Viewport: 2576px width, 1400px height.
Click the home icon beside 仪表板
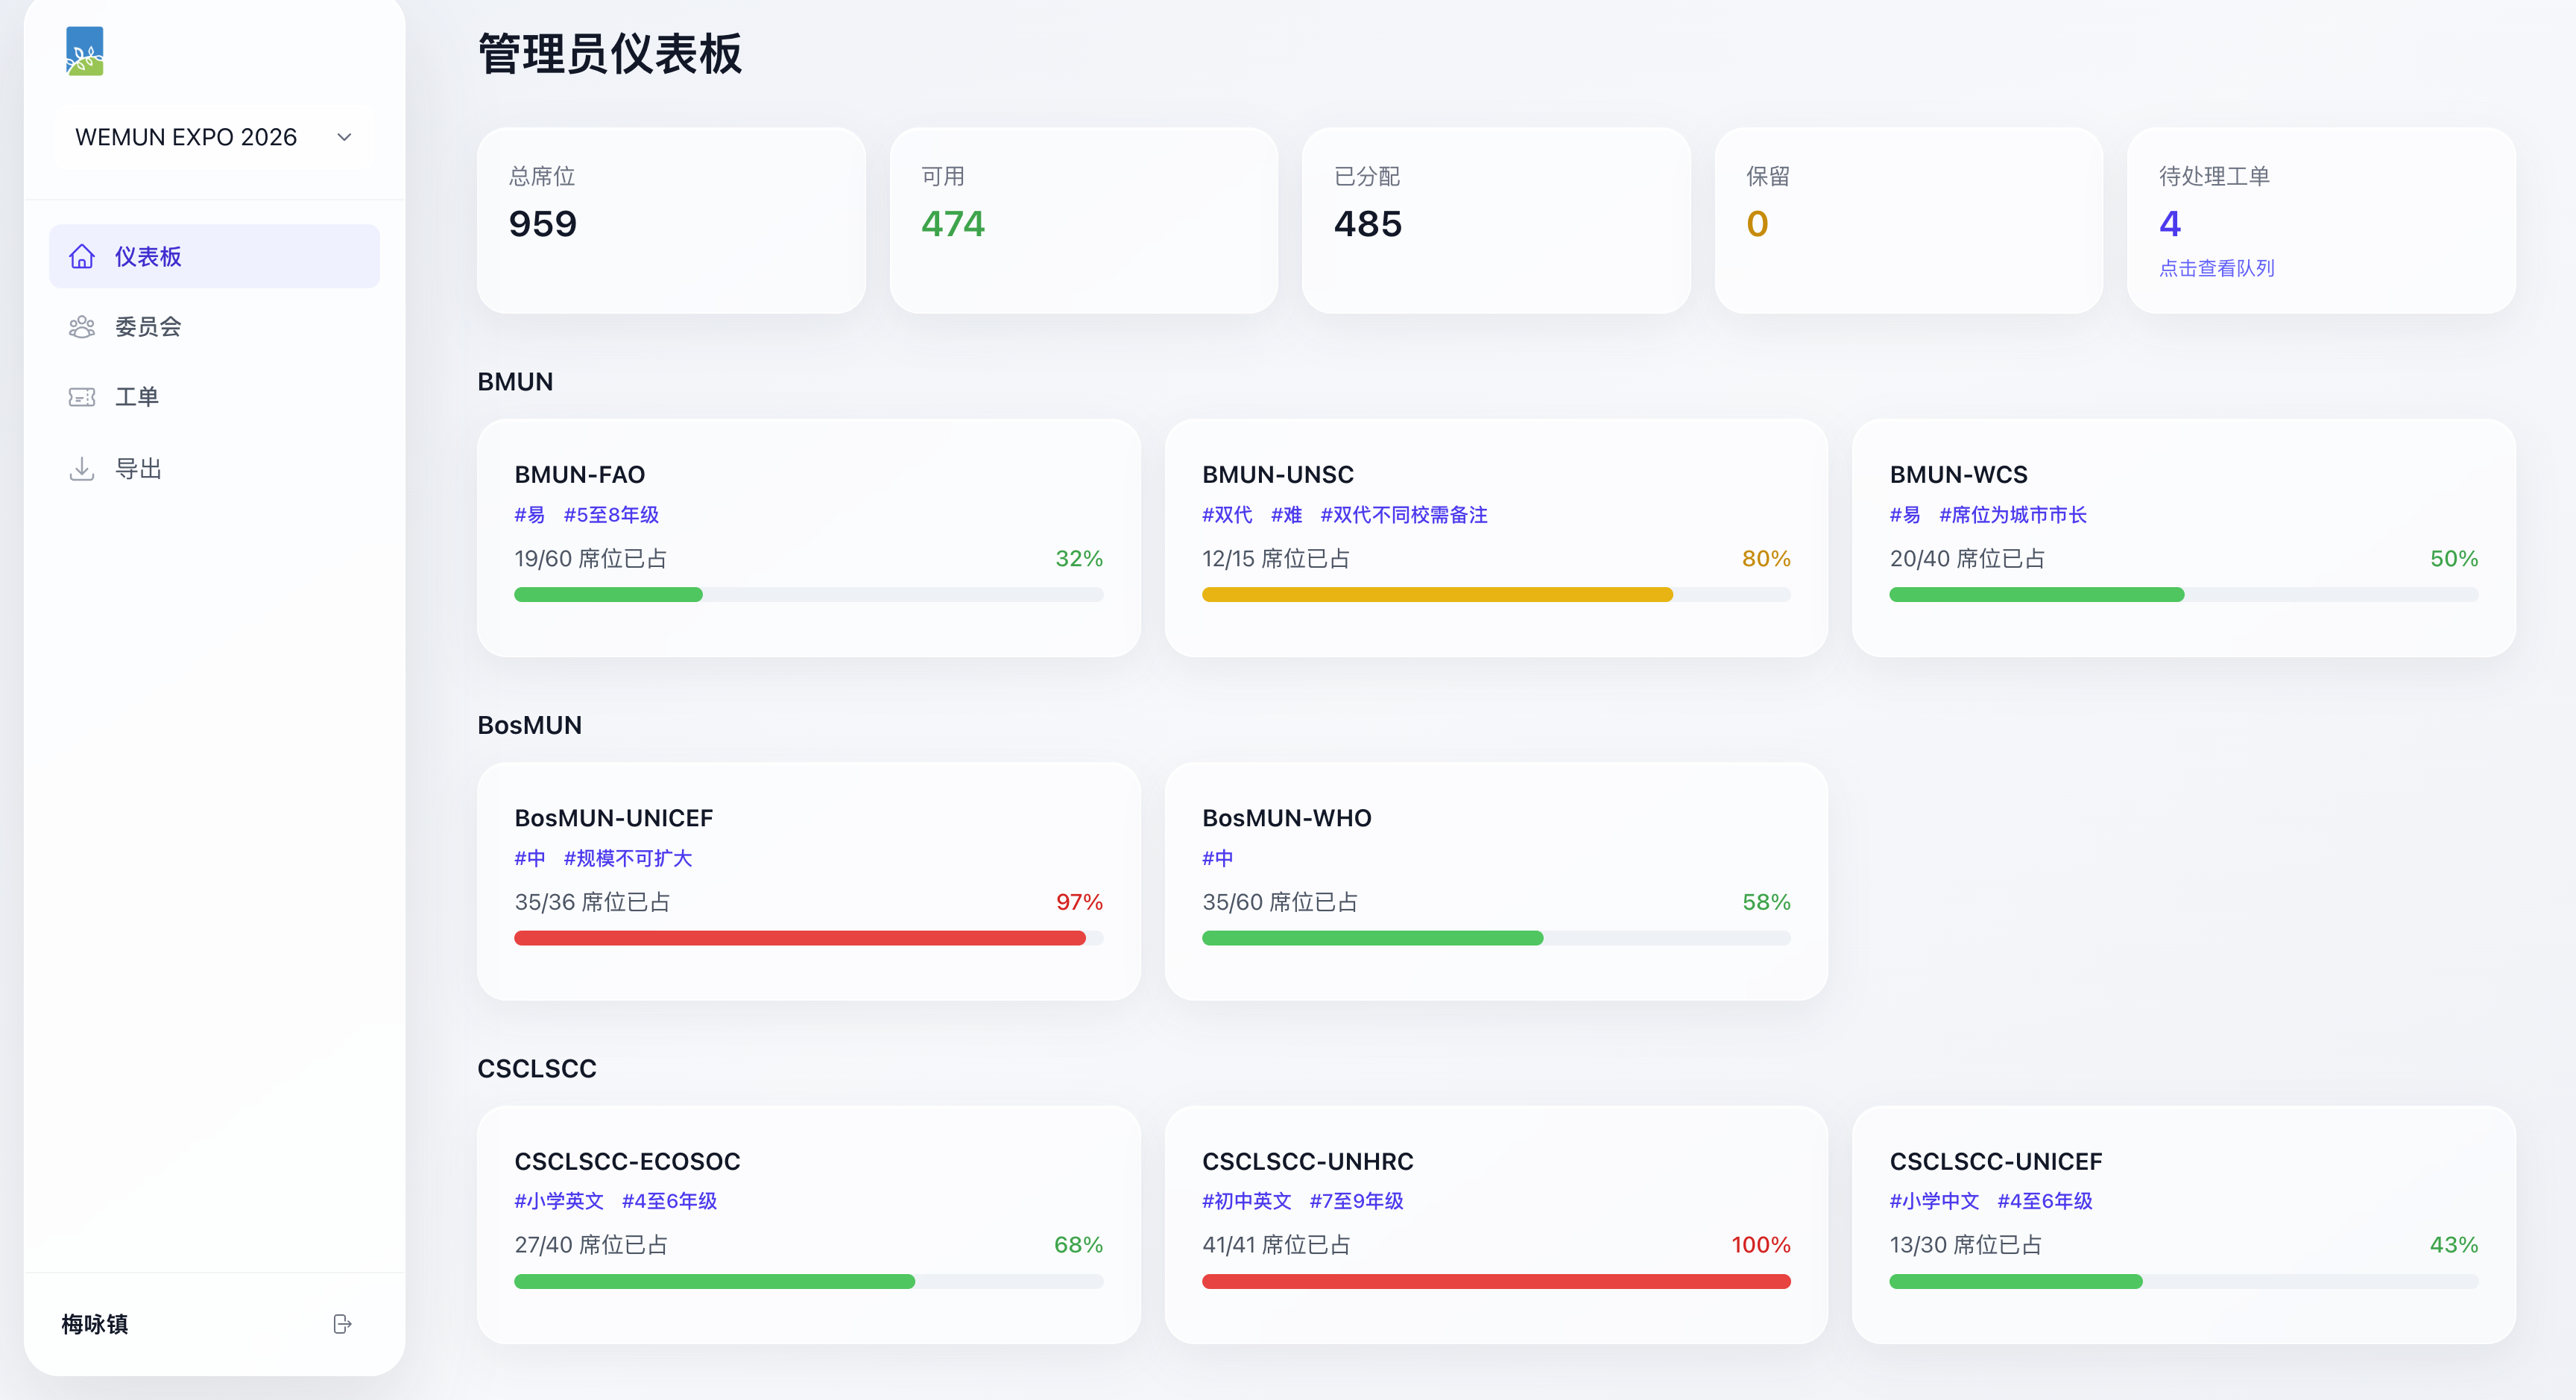tap(82, 257)
